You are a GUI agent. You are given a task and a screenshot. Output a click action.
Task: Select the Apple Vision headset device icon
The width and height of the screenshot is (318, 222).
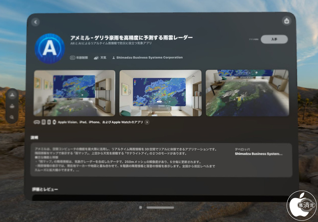37,122
